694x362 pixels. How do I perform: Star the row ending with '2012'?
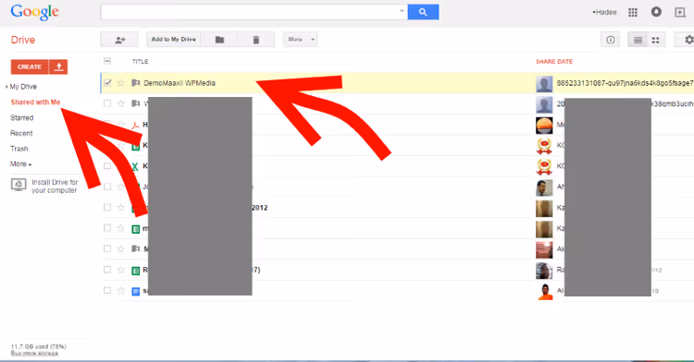coord(120,207)
